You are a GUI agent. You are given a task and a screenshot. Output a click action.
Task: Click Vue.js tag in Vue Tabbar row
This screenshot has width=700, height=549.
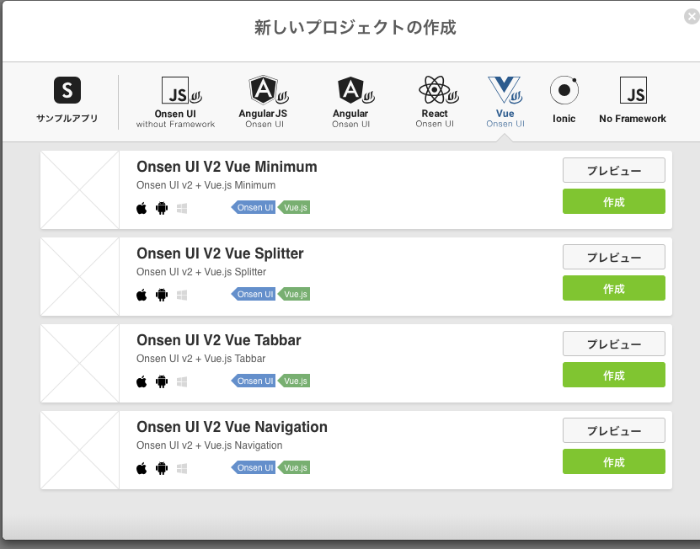294,381
